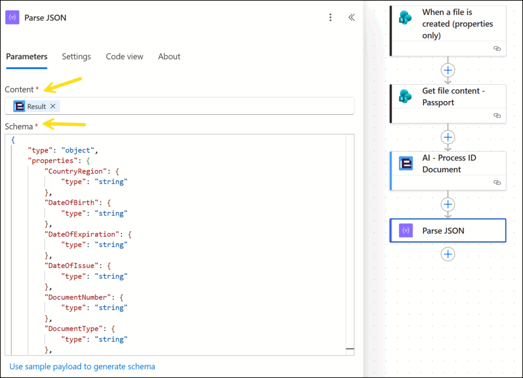The image size is (523, 378).
Task: Remove the Result token from Content
Action: [x=53, y=106]
